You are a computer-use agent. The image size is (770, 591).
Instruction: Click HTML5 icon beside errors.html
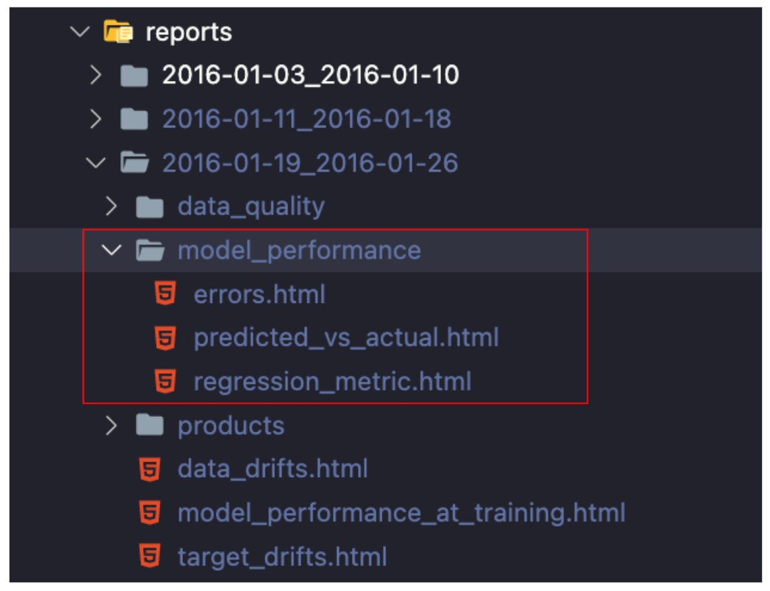point(165,293)
